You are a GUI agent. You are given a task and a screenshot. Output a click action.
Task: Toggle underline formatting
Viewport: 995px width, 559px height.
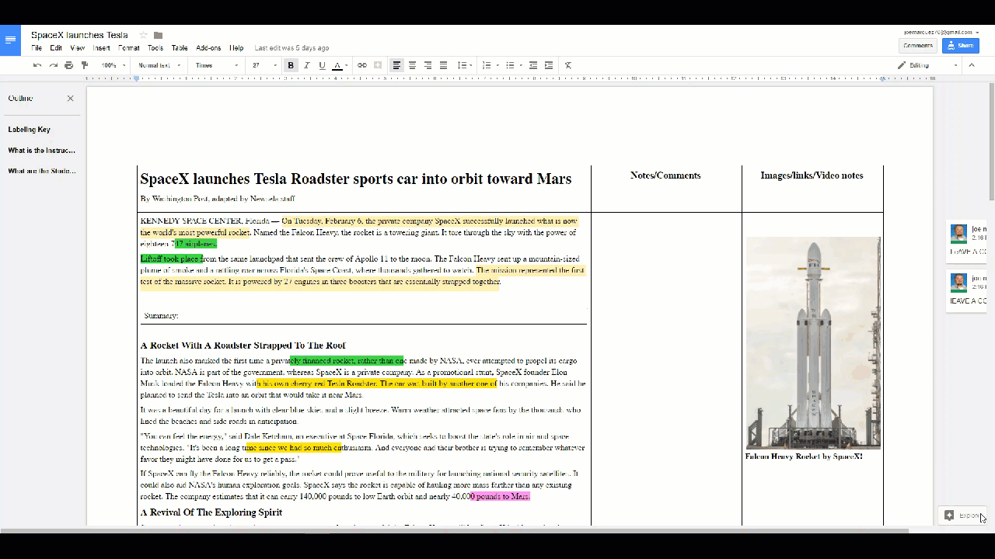click(x=322, y=65)
